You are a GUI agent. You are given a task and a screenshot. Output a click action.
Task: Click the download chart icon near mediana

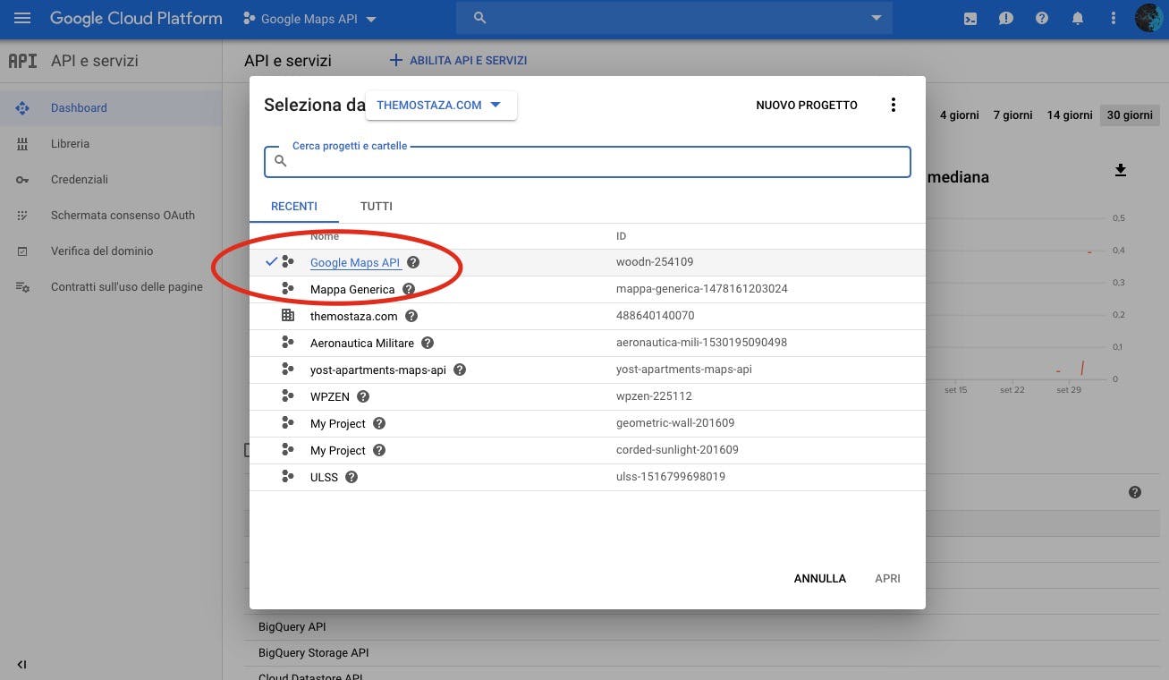coord(1120,170)
